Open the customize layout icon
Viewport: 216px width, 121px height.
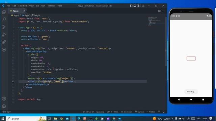point(143,6)
